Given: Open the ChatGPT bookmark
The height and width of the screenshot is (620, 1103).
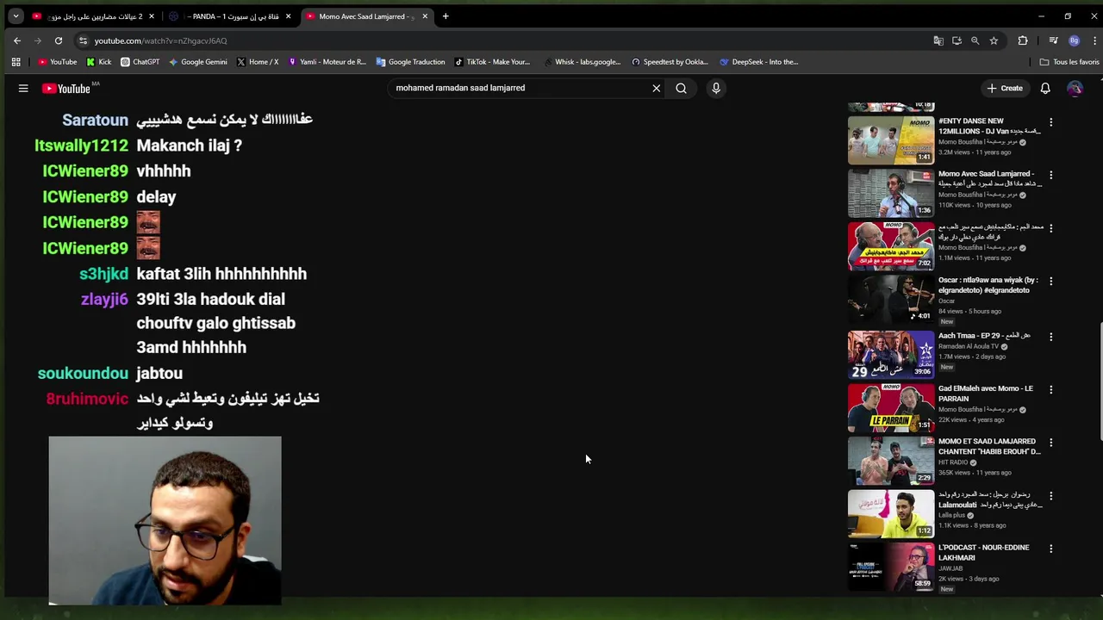Looking at the screenshot, I should (x=140, y=62).
